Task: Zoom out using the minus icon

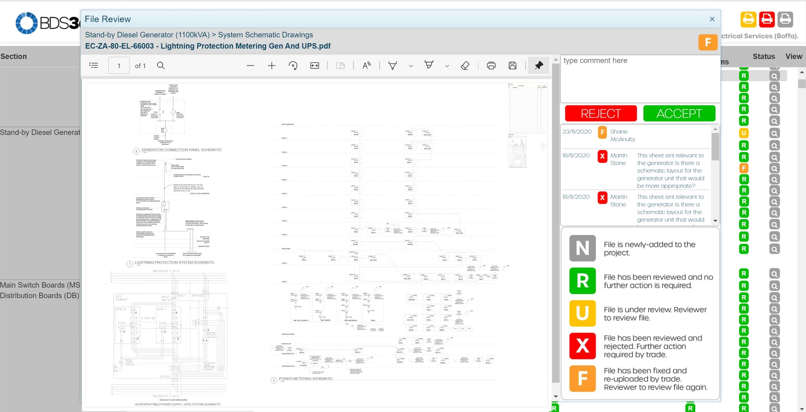Action: point(250,66)
